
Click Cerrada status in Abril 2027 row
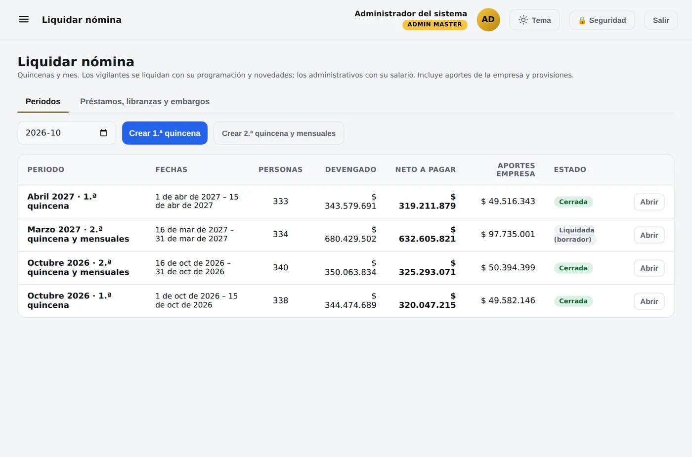[x=573, y=202]
